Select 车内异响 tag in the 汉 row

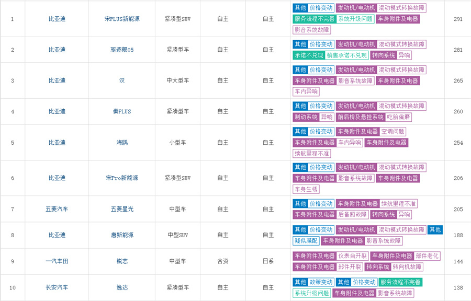tap(306, 92)
